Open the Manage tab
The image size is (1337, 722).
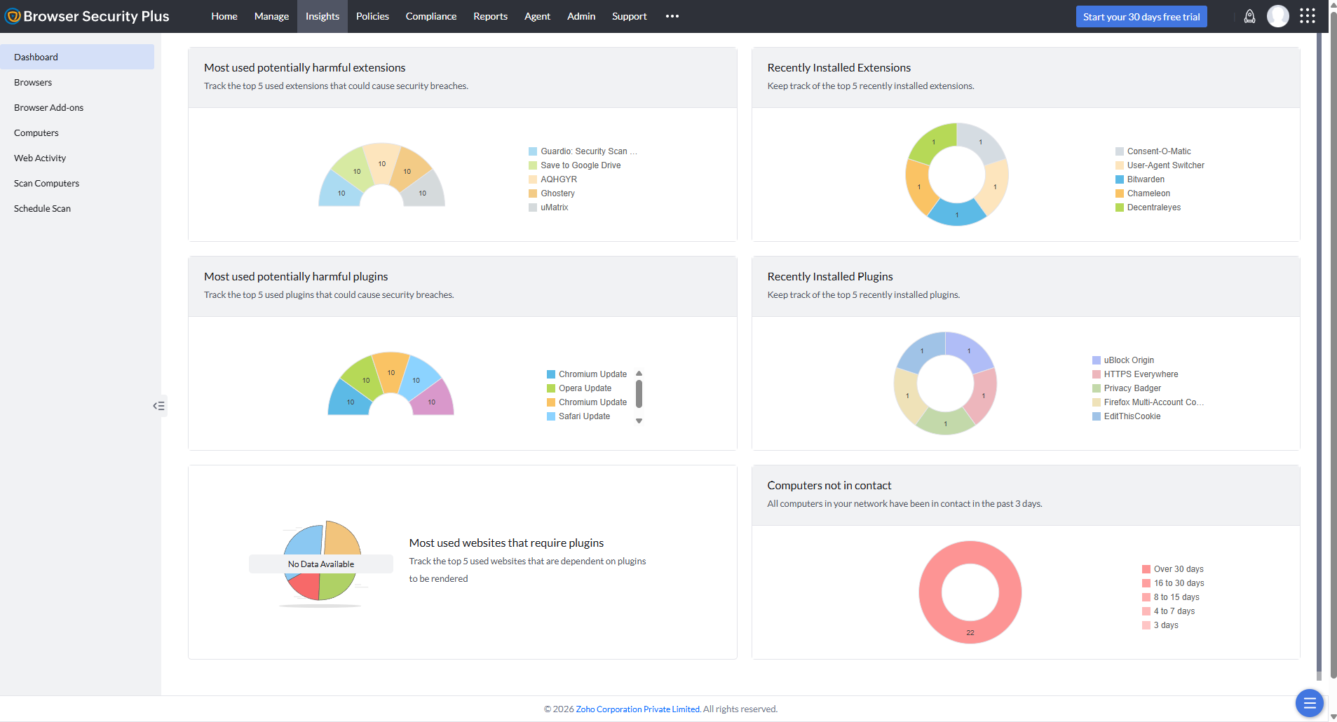click(271, 16)
